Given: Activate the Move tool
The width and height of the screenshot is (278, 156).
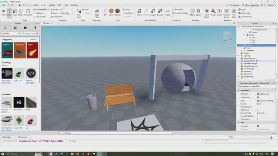Looking at the screenshot, I should click(x=9, y=12).
